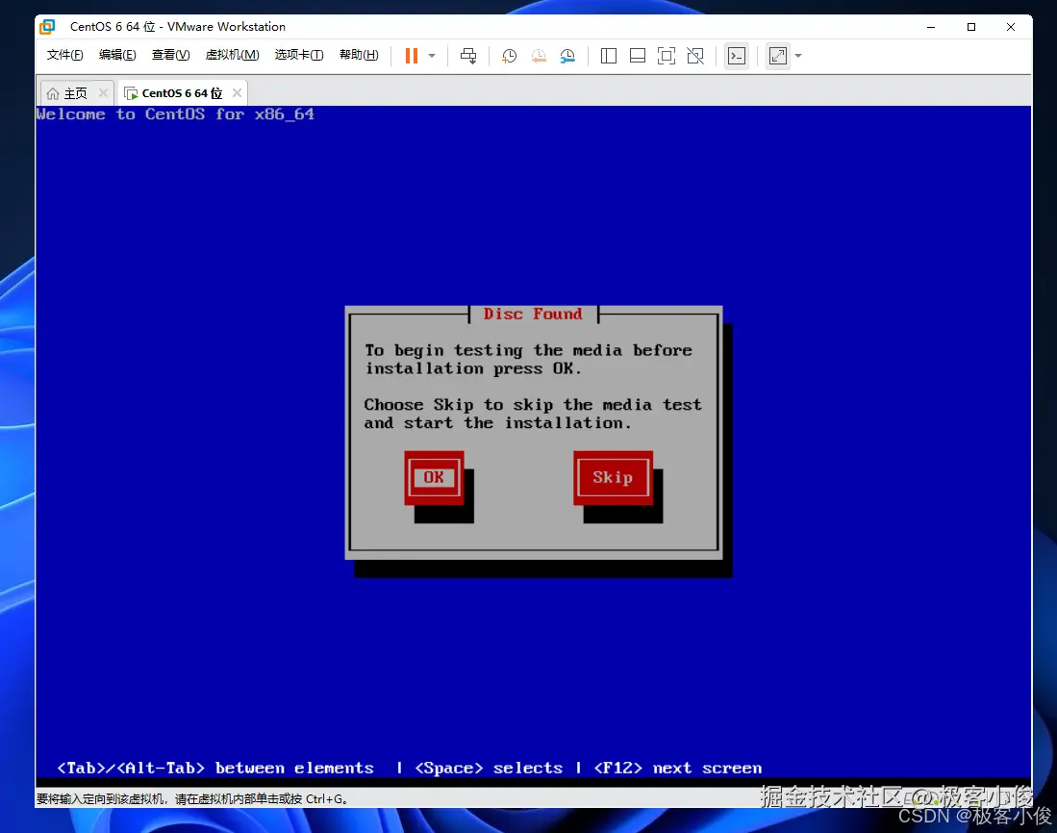Enter full screen mode
This screenshot has width=1057, height=833.
pos(666,56)
